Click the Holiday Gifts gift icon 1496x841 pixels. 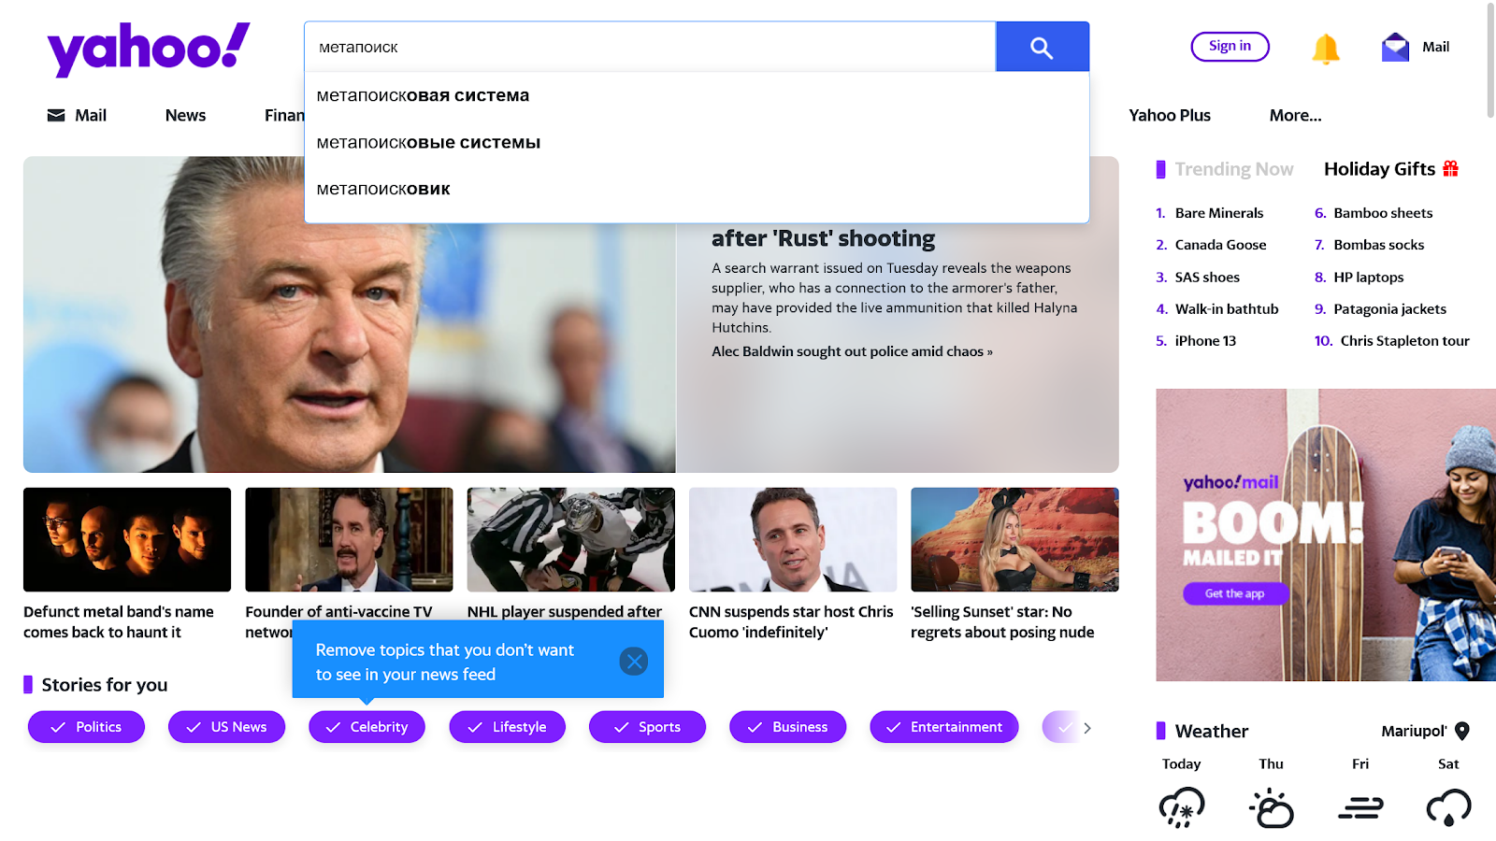(1450, 169)
